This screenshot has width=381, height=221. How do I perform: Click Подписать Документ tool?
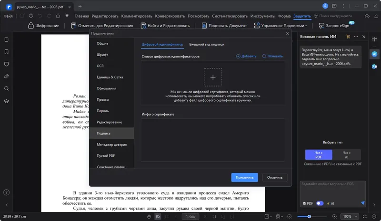coord(224,26)
